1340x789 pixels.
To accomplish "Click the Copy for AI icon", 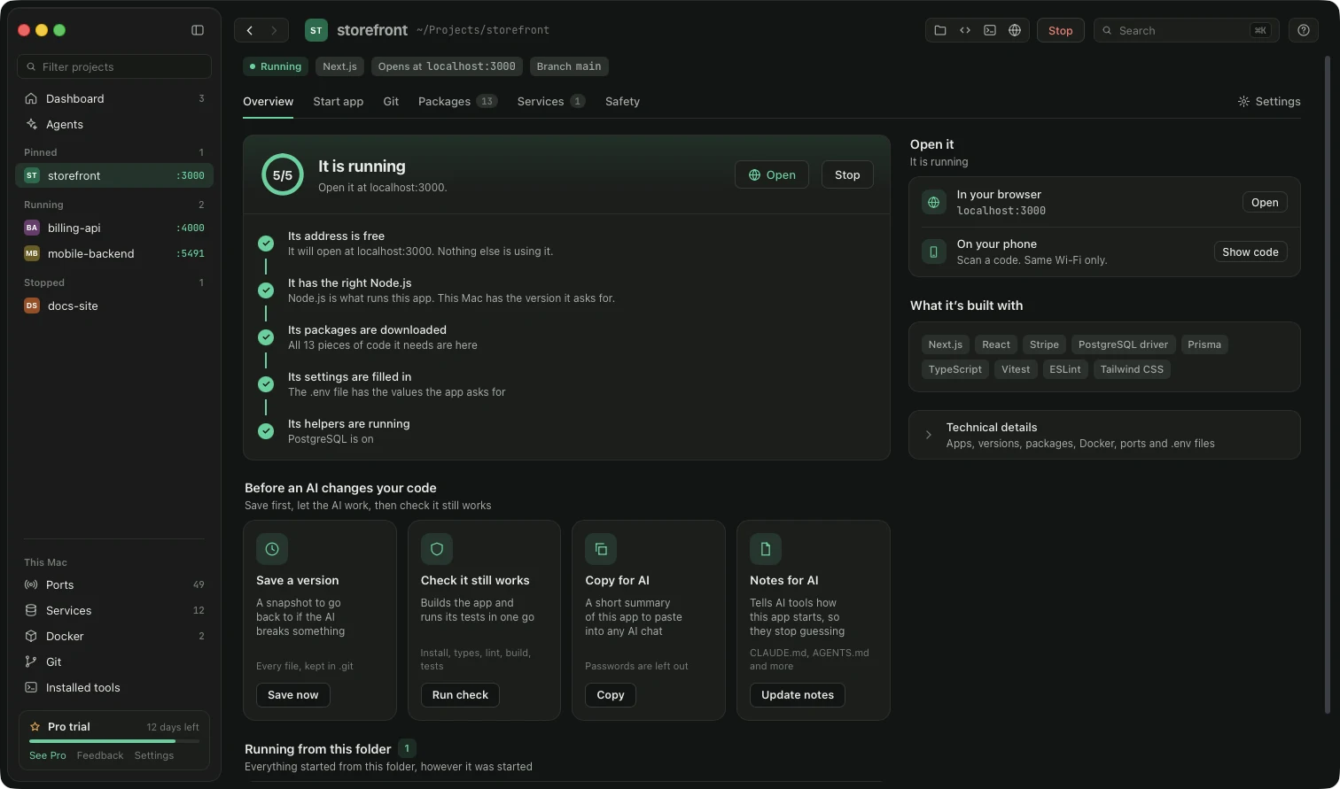I will 601,549.
